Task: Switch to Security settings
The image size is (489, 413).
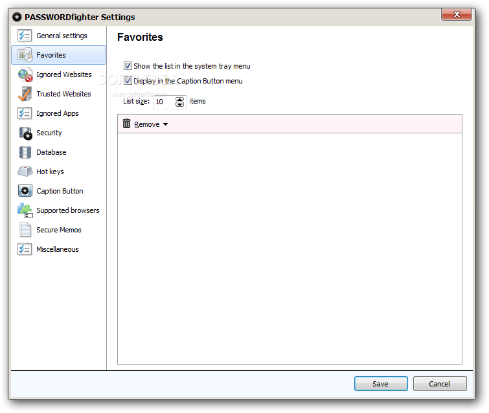Action: 49,133
